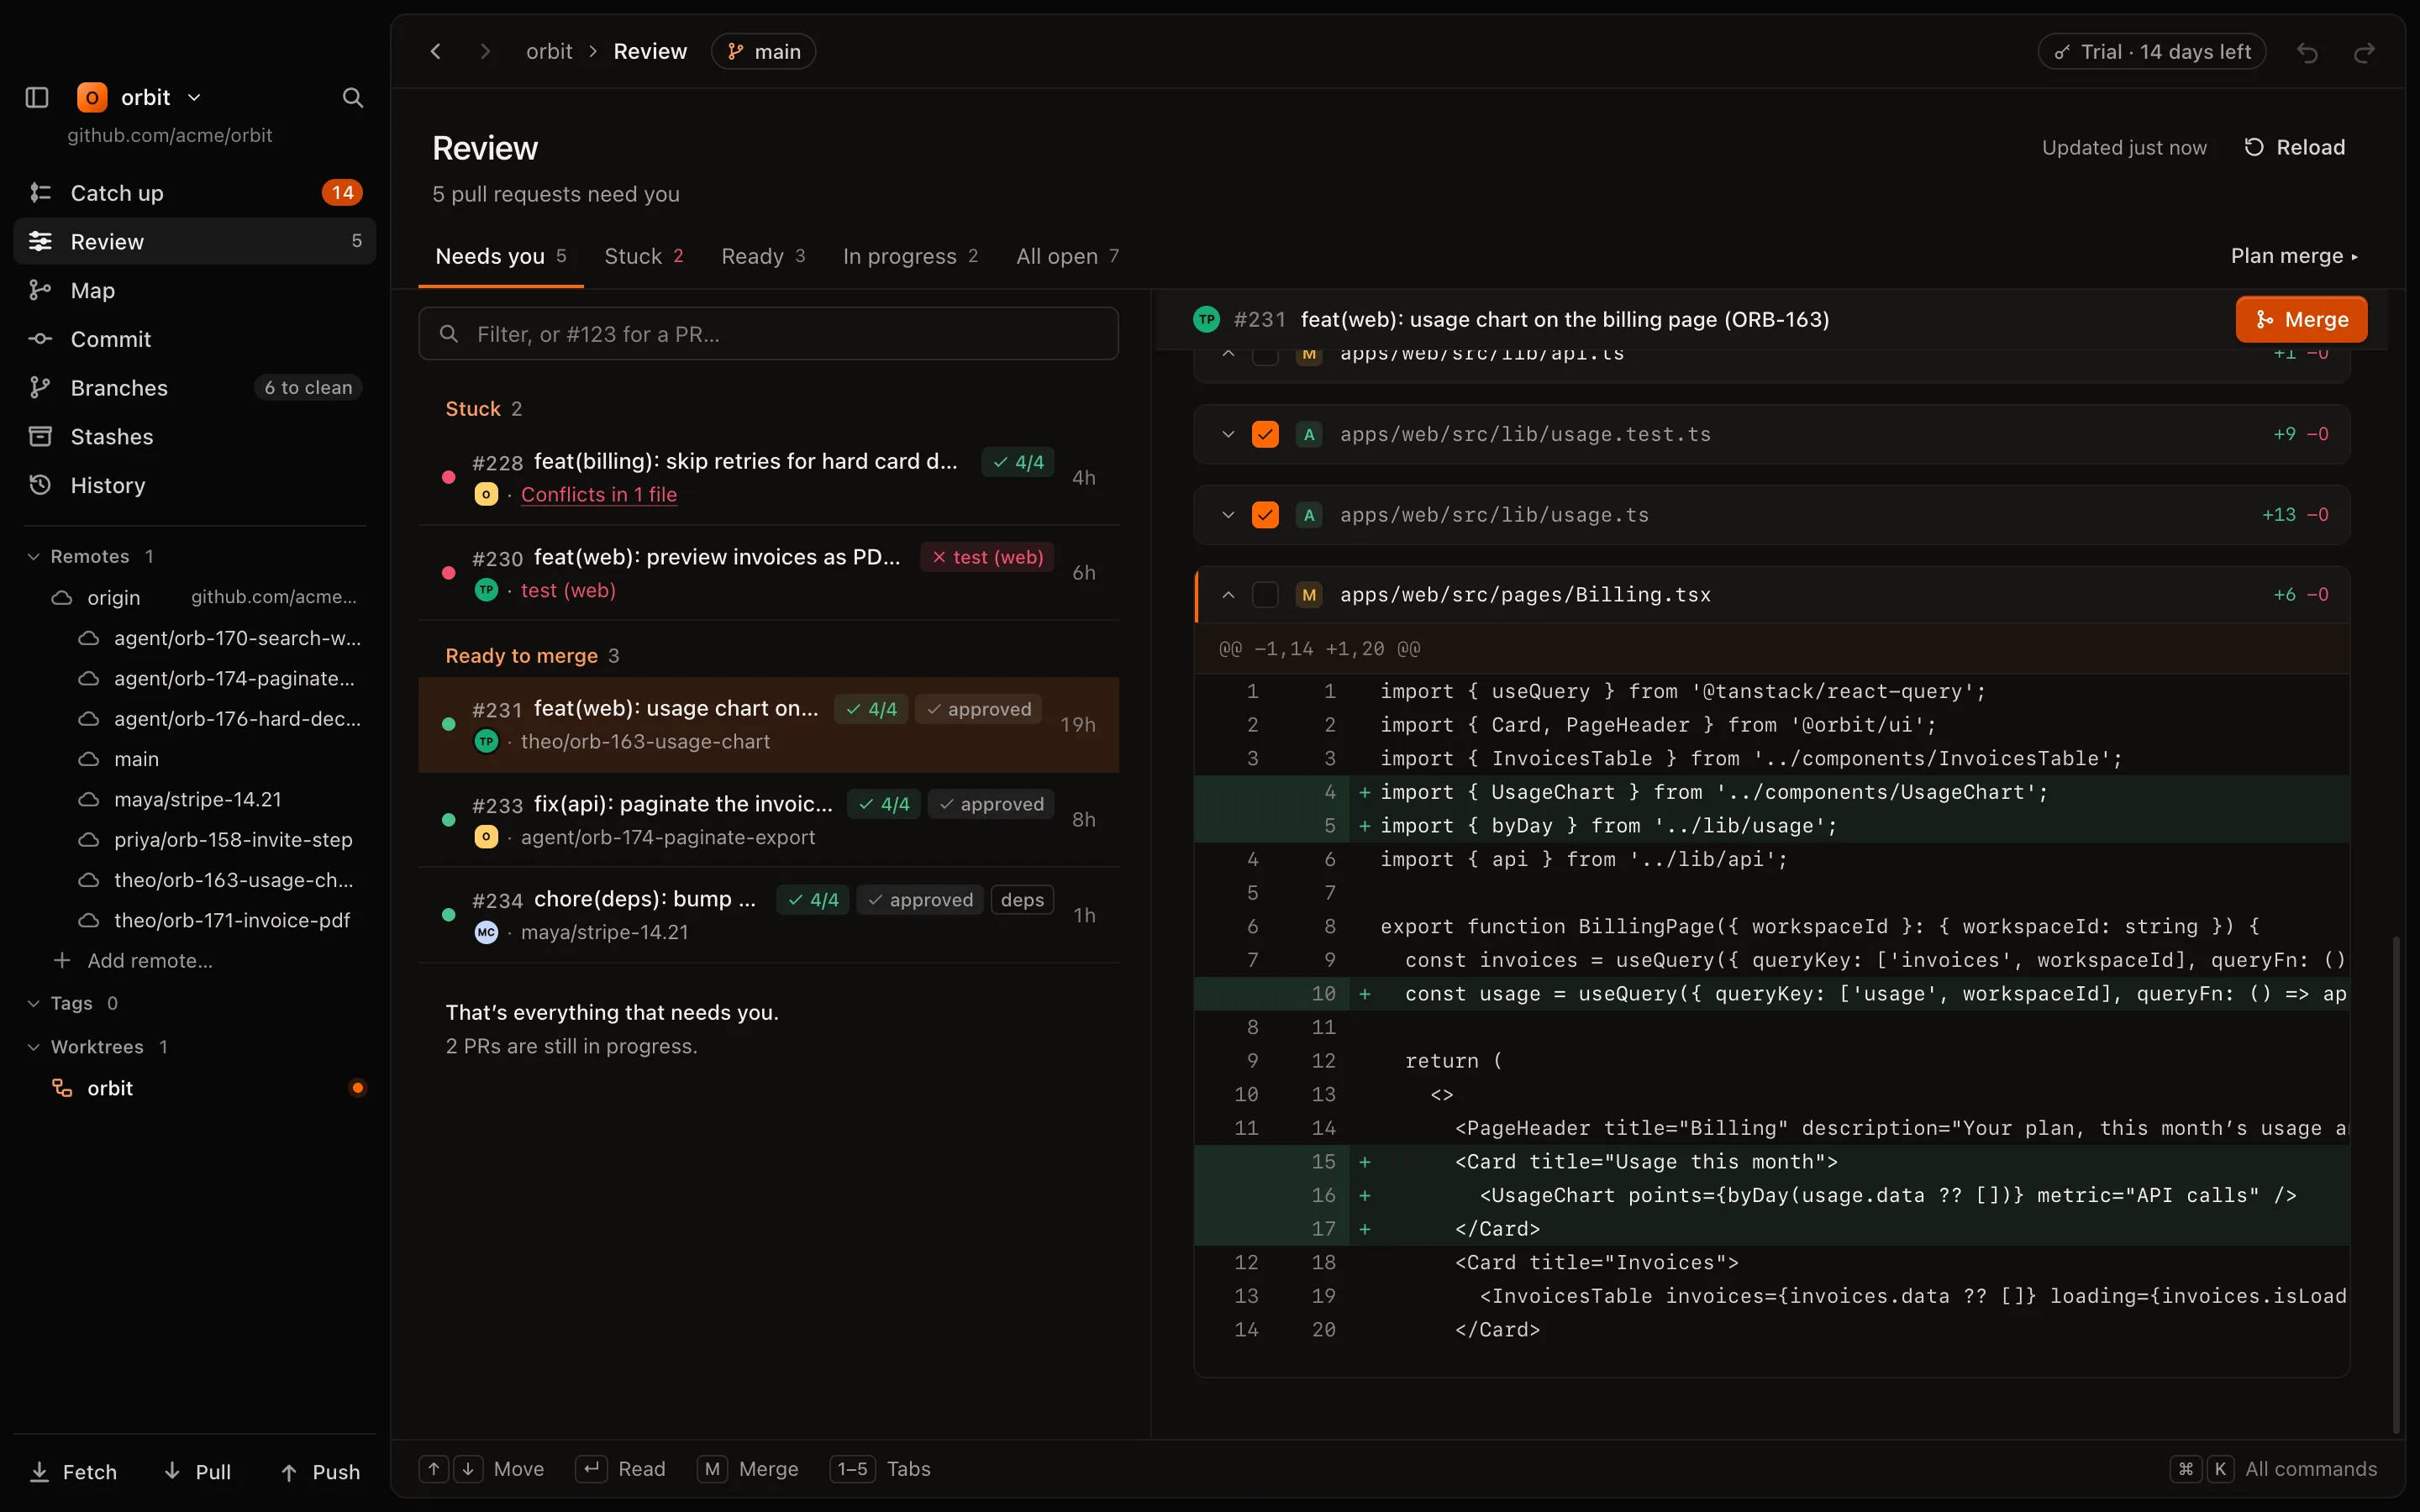Switch to the In progress tab

(x=910, y=256)
